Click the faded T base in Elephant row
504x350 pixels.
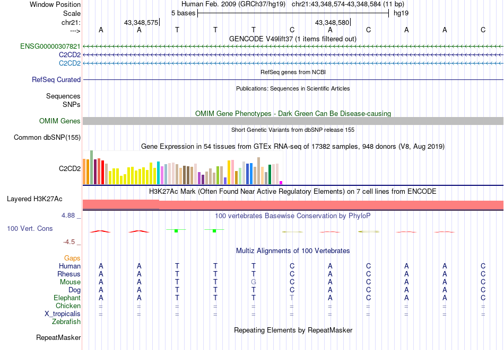292,298
